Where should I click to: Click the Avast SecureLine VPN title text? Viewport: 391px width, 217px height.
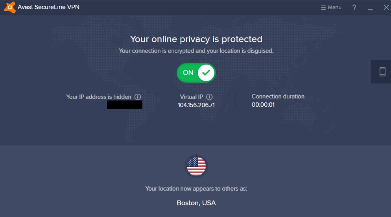point(49,7)
